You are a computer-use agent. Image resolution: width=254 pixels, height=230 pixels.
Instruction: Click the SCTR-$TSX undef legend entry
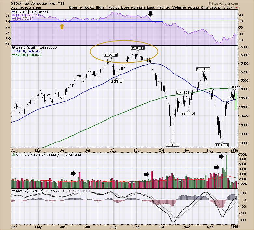pyautogui.click(x=30, y=12)
